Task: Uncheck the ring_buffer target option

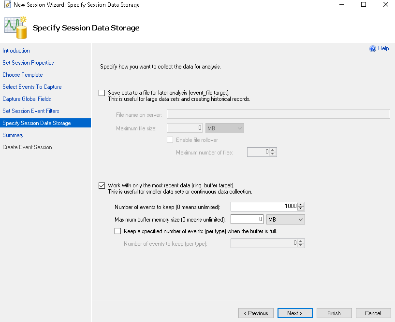Action: [102, 185]
